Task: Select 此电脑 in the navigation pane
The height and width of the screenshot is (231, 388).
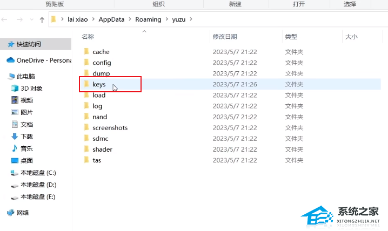Action: click(26, 76)
